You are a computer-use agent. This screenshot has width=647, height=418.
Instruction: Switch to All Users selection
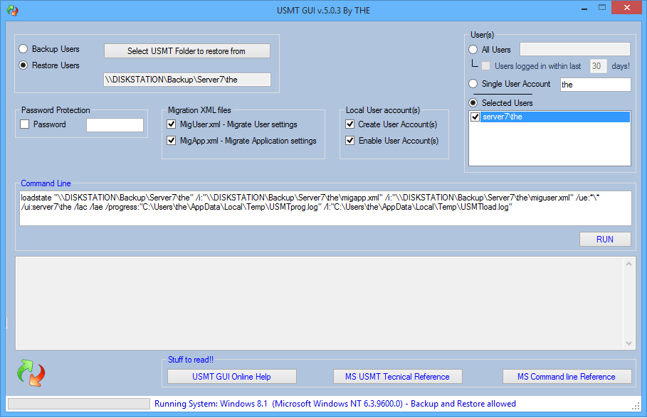(472, 49)
